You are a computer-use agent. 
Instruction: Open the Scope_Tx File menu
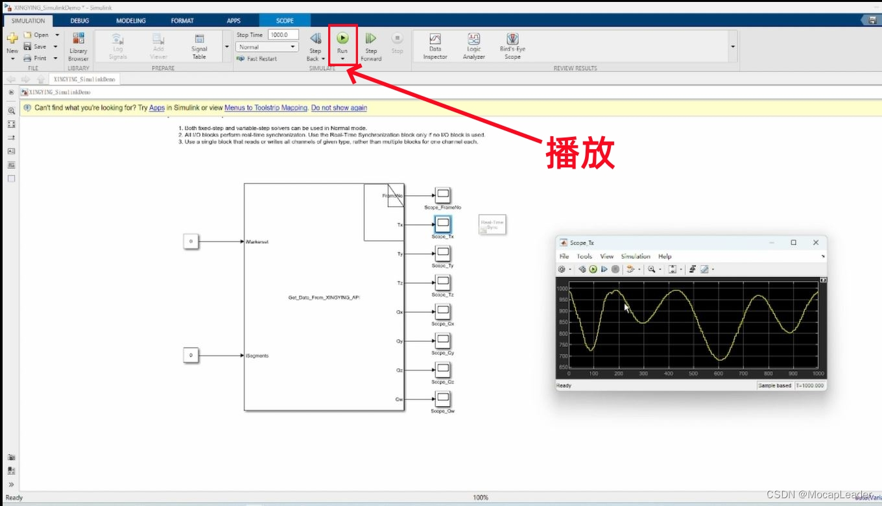click(x=564, y=256)
